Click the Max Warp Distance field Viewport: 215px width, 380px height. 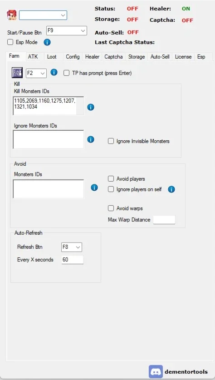pyautogui.click(x=164, y=220)
